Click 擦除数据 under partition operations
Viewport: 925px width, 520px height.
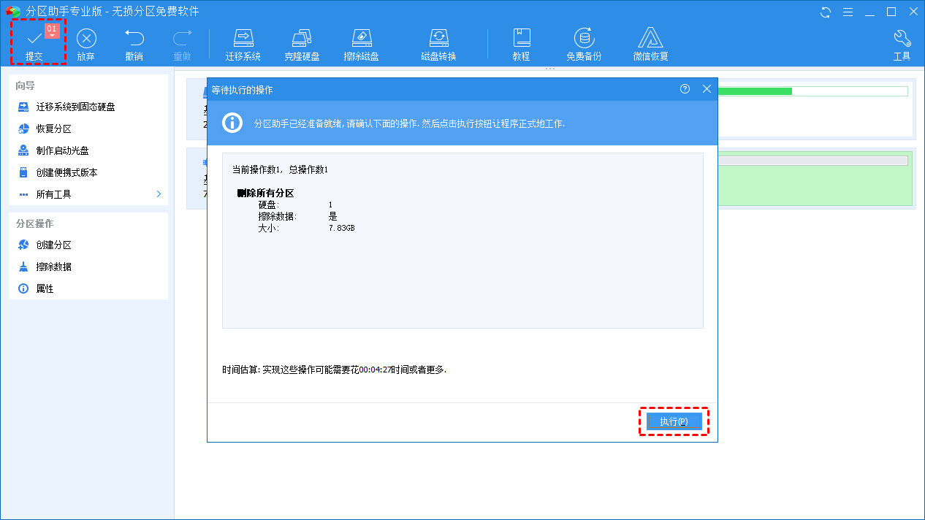(54, 267)
